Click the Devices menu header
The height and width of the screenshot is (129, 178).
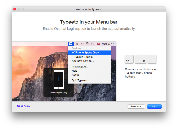point(76,48)
